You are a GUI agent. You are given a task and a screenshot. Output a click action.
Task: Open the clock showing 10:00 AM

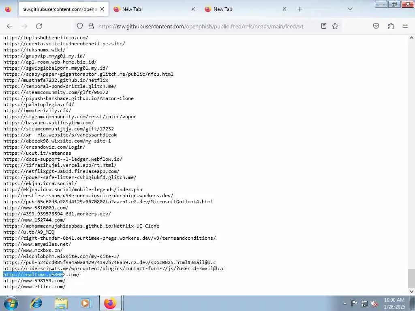pos(394,303)
